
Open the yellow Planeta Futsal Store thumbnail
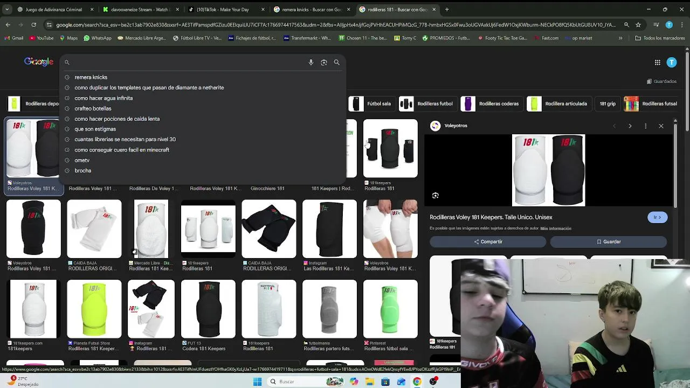(94, 309)
